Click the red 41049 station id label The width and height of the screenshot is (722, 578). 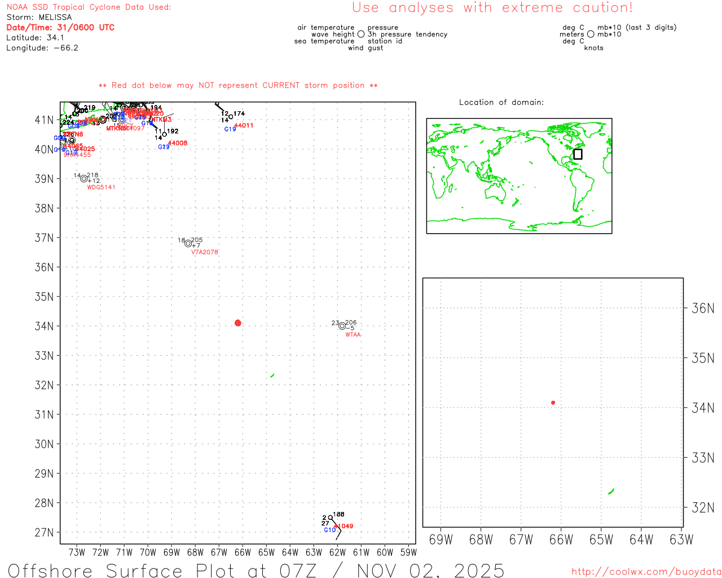344,526
